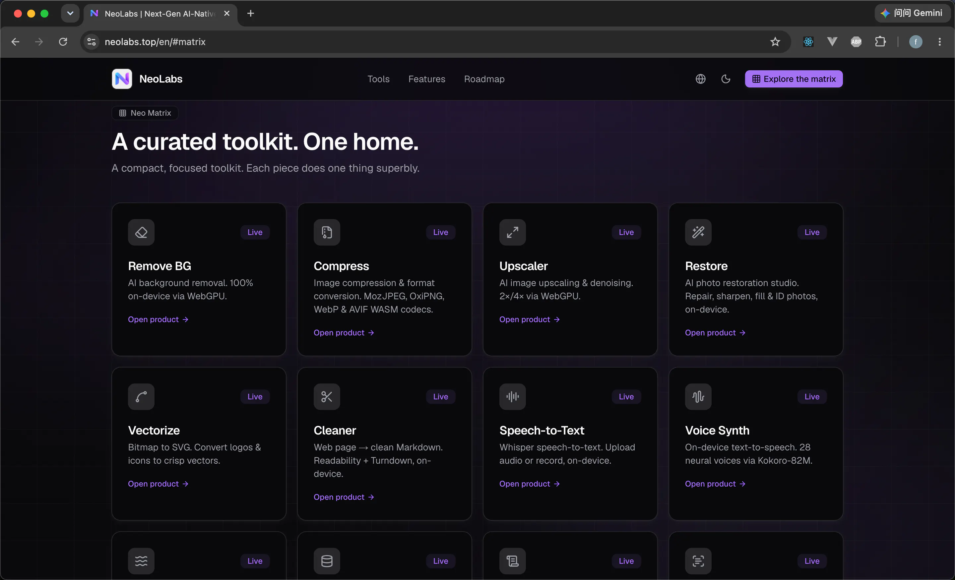Click the Cleaner scissors icon
This screenshot has height=580, width=955.
327,397
